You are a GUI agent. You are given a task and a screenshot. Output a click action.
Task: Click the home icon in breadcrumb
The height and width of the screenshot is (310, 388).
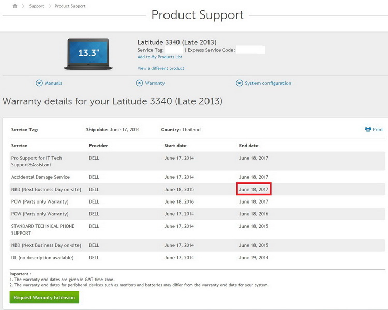point(15,6)
